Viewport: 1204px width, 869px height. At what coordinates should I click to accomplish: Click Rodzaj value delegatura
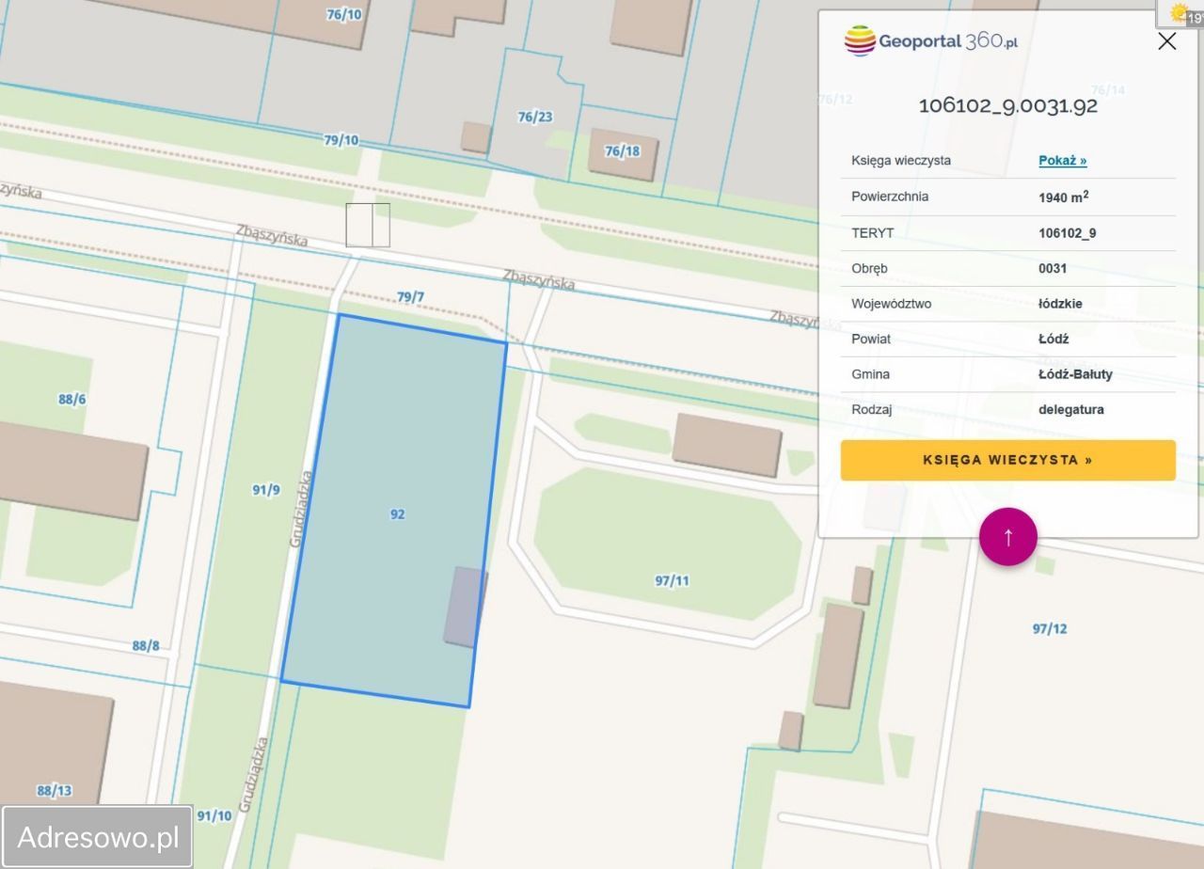point(1071,409)
